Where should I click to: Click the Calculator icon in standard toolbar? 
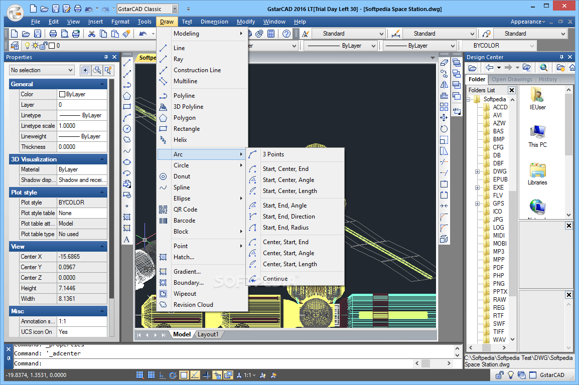point(271,34)
